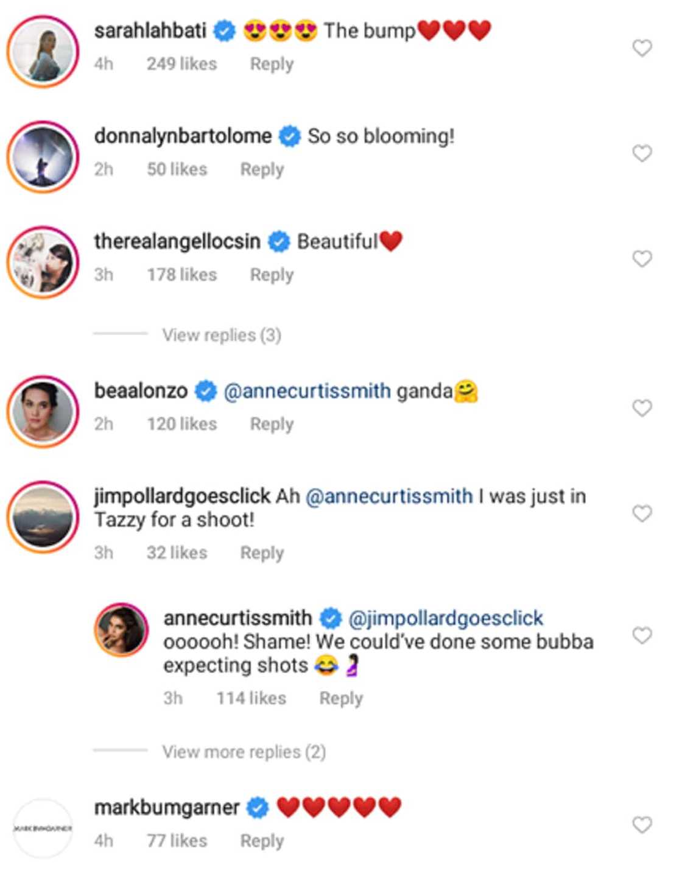Click verified badge on annecurtissmith reply
682x885 pixels.
(331, 618)
